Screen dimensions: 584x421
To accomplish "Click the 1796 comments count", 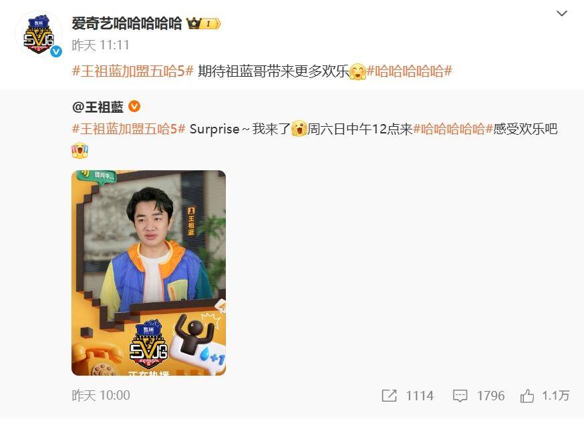I will point(491,396).
